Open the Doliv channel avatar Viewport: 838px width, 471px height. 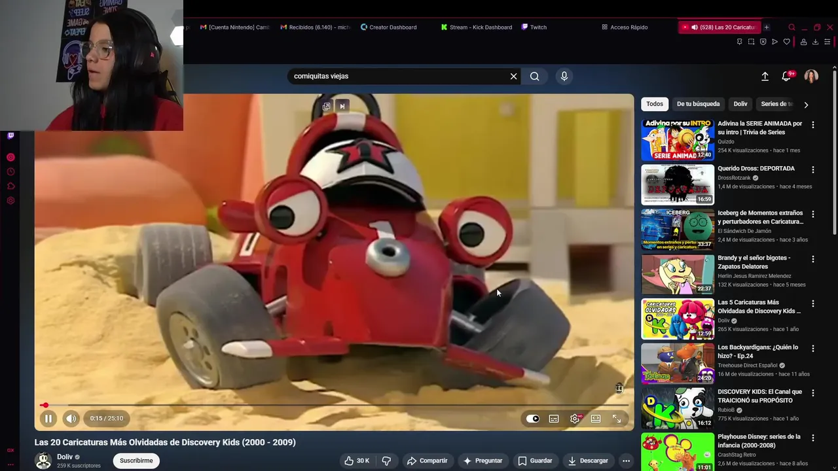tap(43, 461)
